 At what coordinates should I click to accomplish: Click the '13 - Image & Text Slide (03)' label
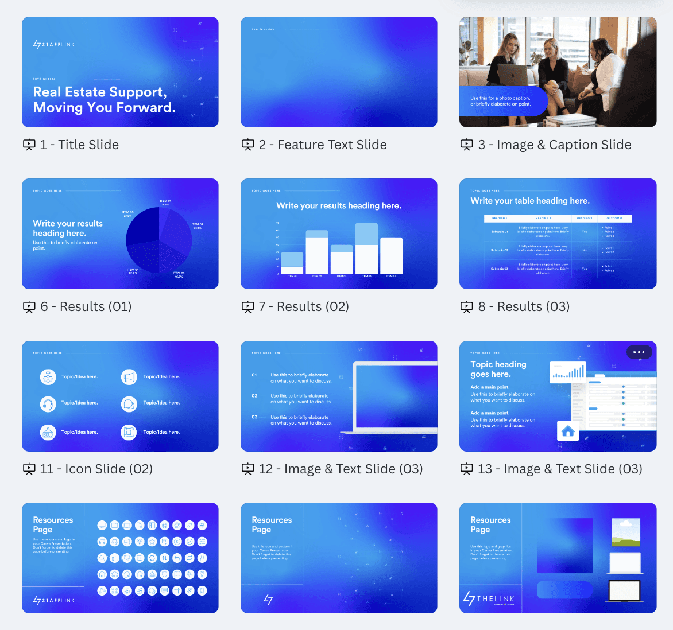pyautogui.click(x=560, y=469)
